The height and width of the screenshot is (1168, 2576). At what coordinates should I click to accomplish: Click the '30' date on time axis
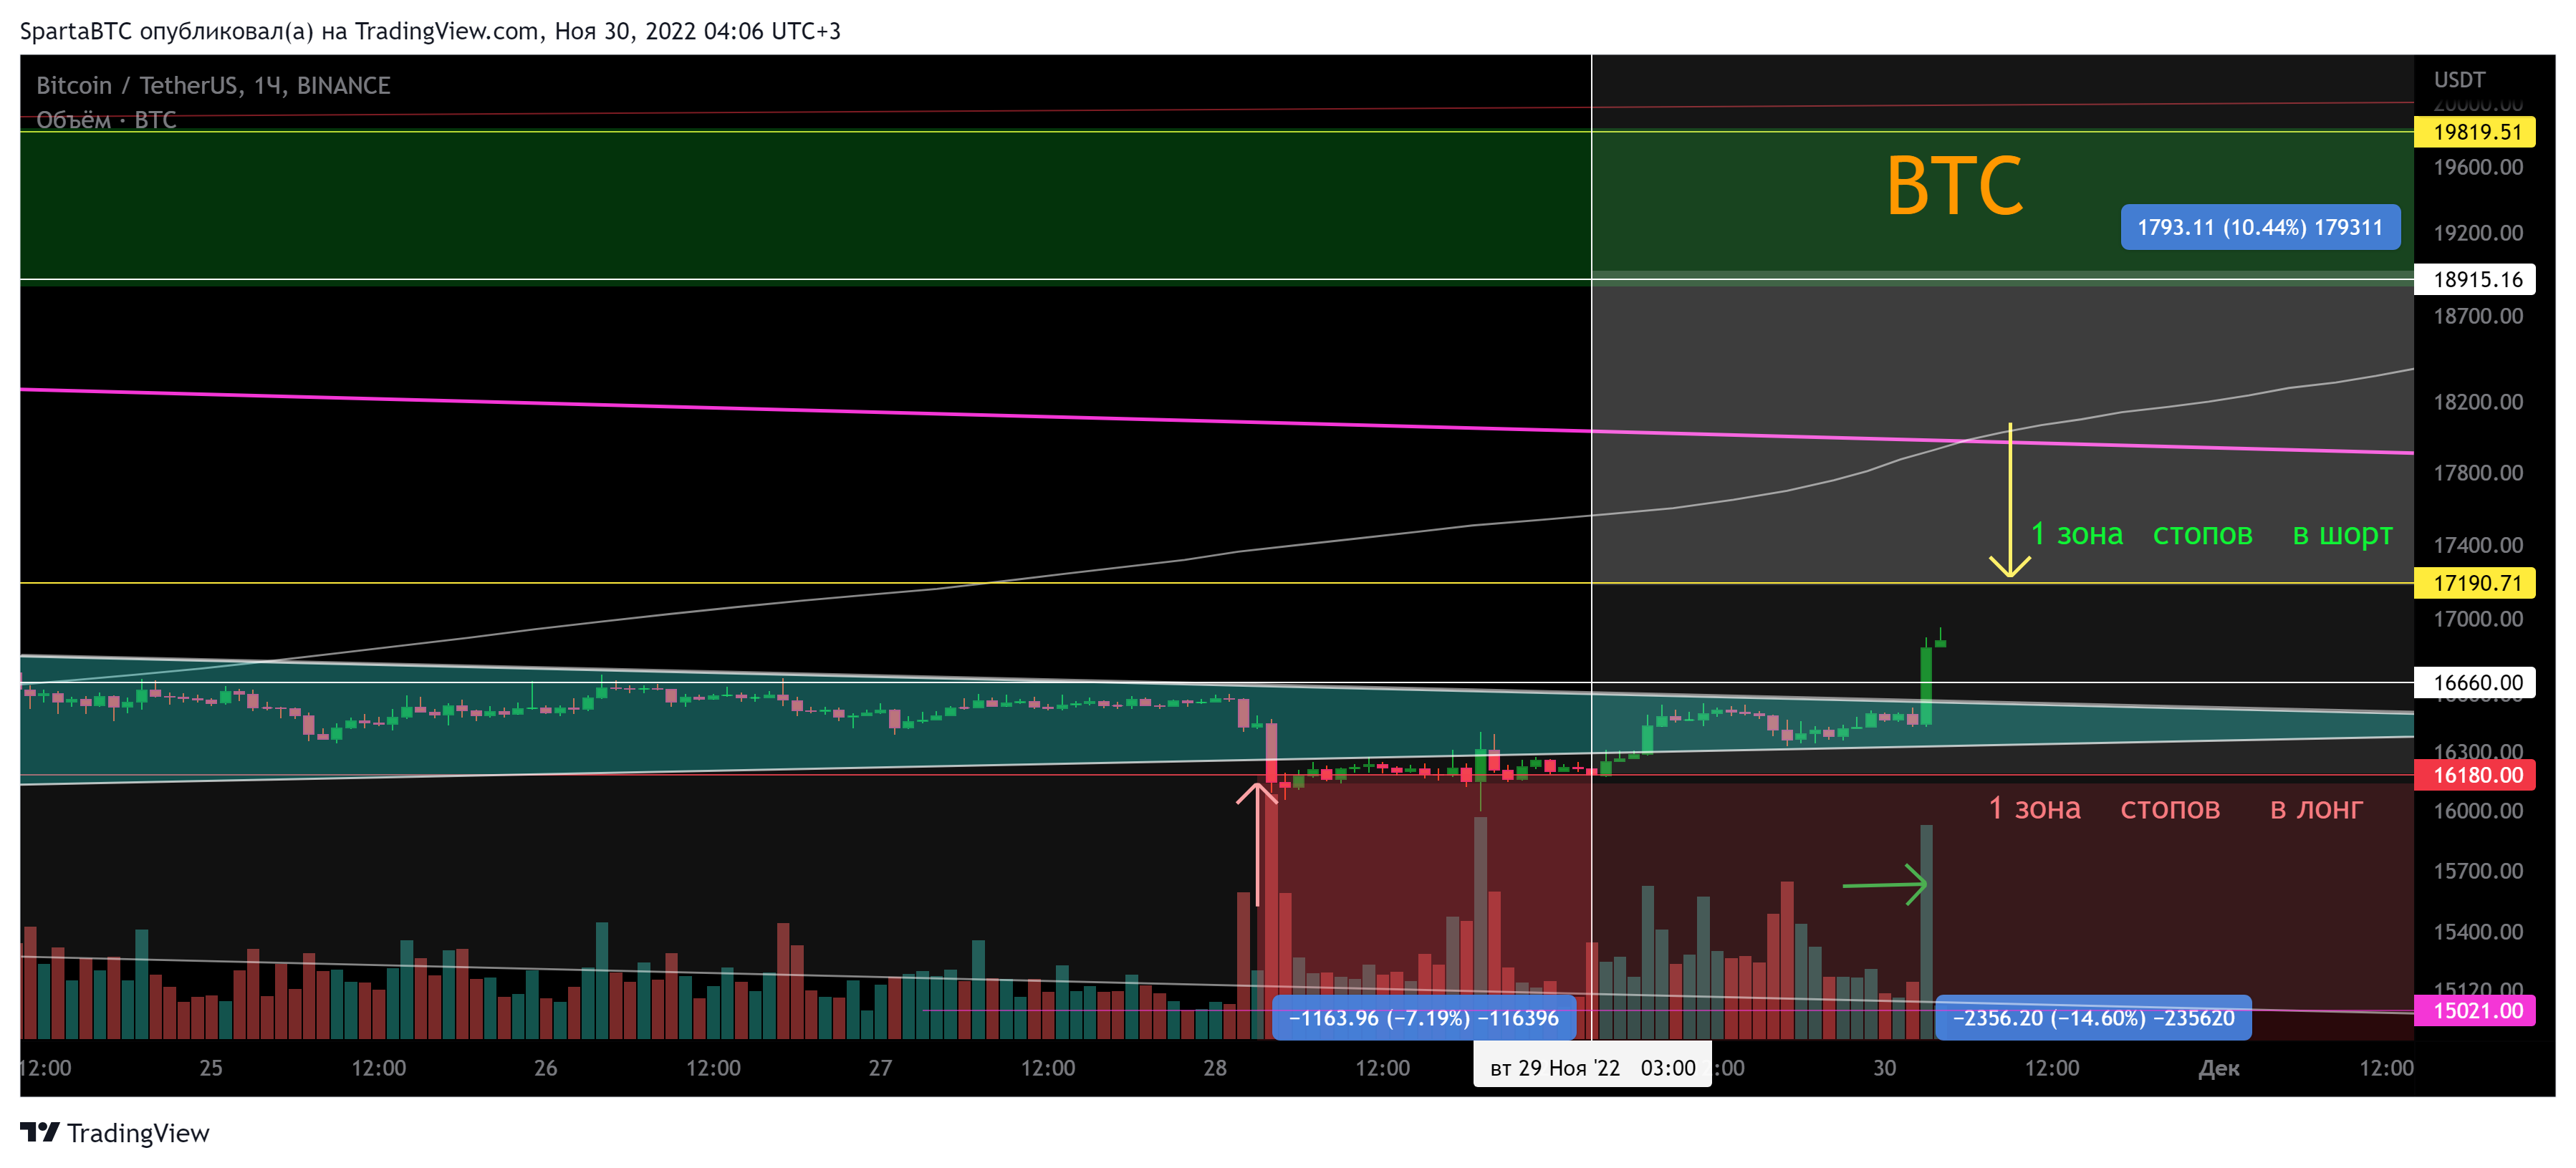[1885, 1068]
